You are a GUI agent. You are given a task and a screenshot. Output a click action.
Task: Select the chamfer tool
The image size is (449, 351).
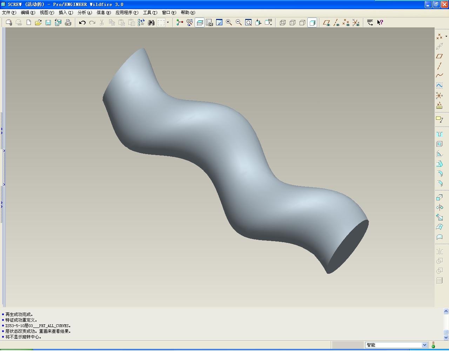tap(439, 183)
